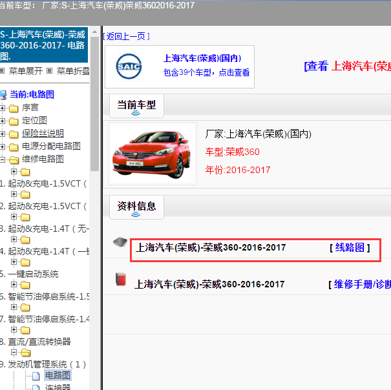Click the document icon next to 连接器
Screen dimensions: 391x390
point(36,387)
